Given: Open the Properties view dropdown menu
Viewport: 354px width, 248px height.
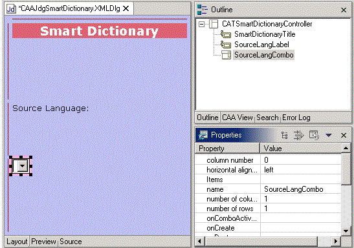Looking at the screenshot, I should (x=328, y=135).
